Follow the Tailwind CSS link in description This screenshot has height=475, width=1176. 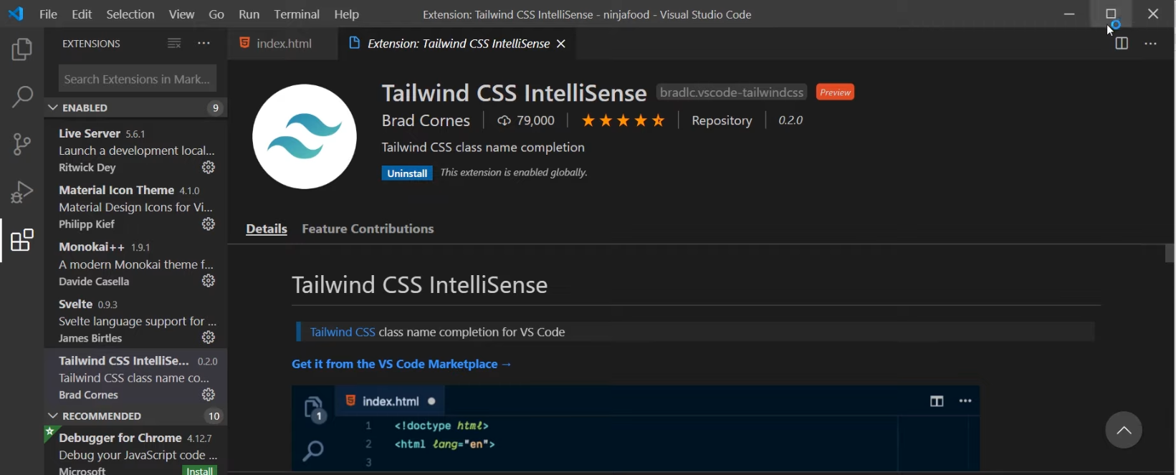pos(343,332)
